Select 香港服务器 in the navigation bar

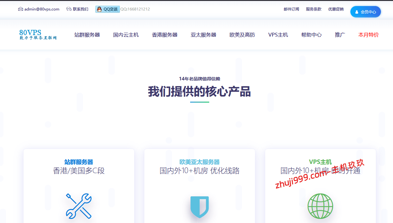point(165,35)
